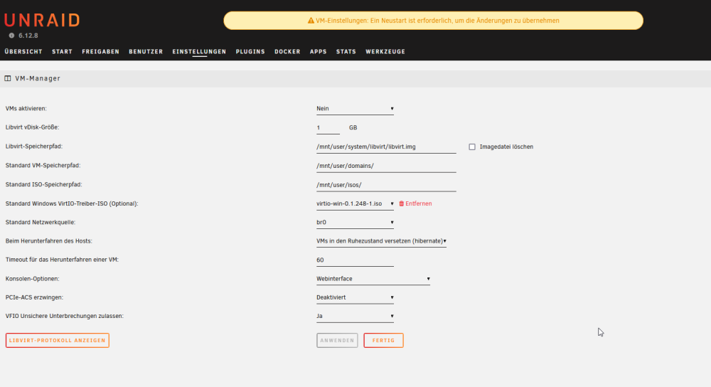
Task: Open the Plugins tab
Action: (x=250, y=52)
